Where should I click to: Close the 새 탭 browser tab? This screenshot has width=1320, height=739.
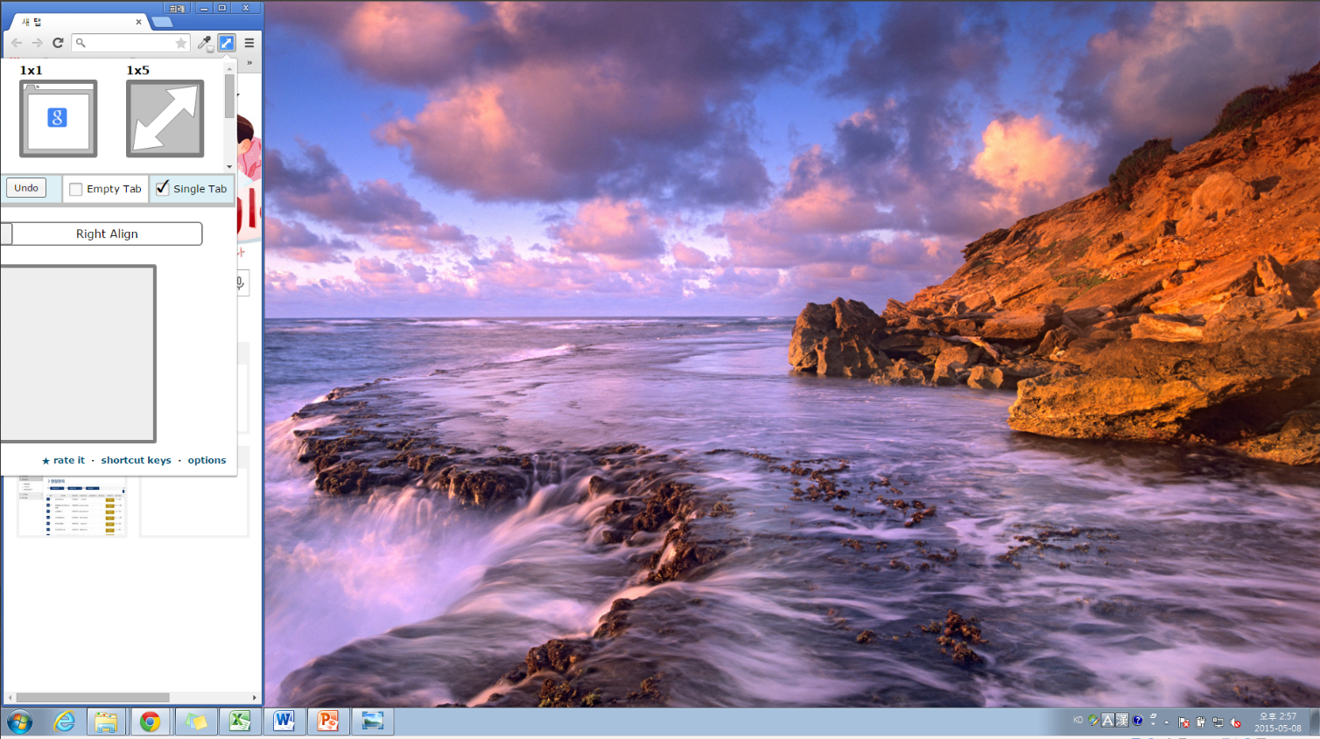(x=138, y=22)
